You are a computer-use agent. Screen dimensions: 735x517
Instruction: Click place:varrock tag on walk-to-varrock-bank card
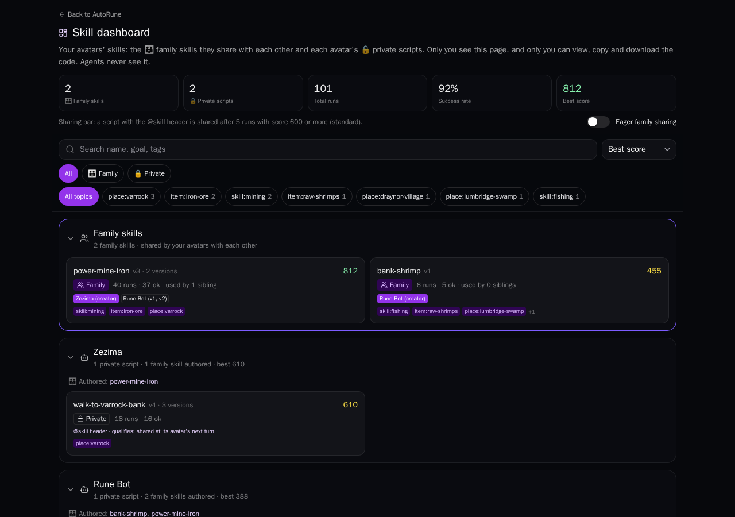(92, 443)
